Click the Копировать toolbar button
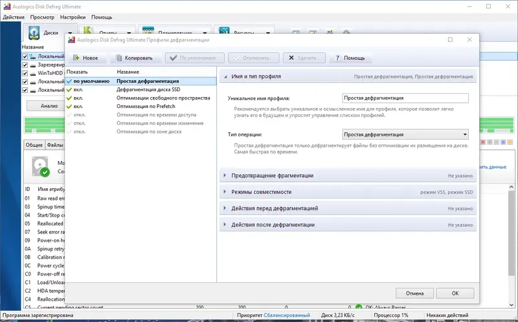518x322 pixels. (135, 58)
